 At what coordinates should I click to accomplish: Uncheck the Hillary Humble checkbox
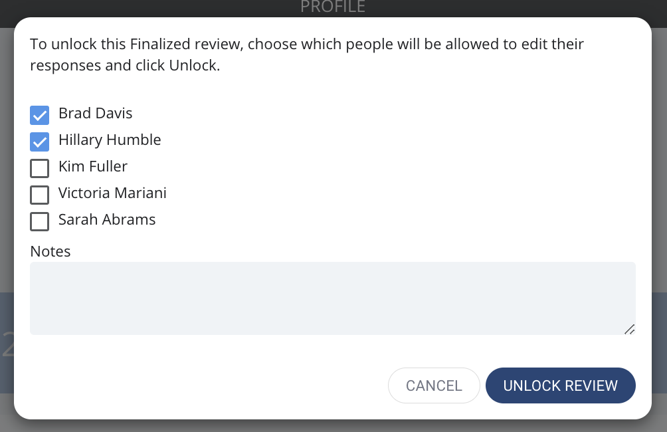[x=40, y=142]
